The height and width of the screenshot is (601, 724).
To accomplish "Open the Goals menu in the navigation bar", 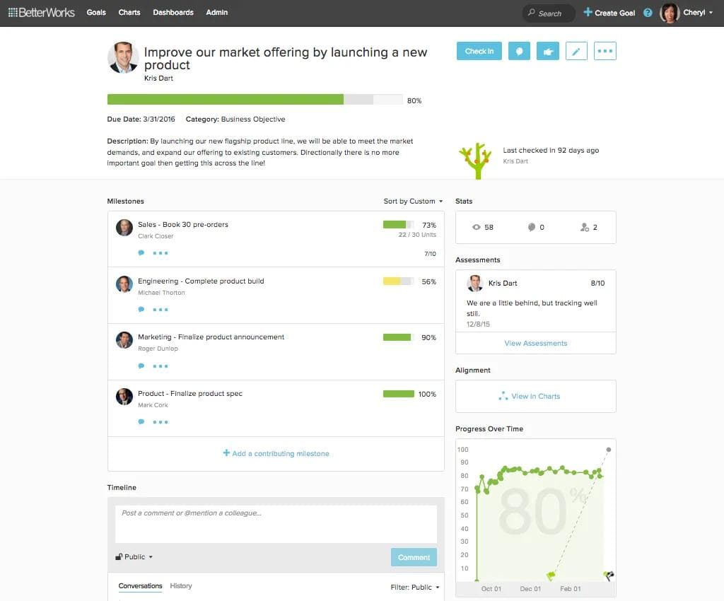I will point(96,12).
